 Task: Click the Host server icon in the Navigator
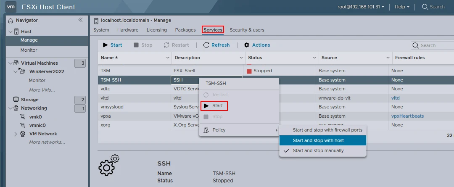[x=16, y=32]
